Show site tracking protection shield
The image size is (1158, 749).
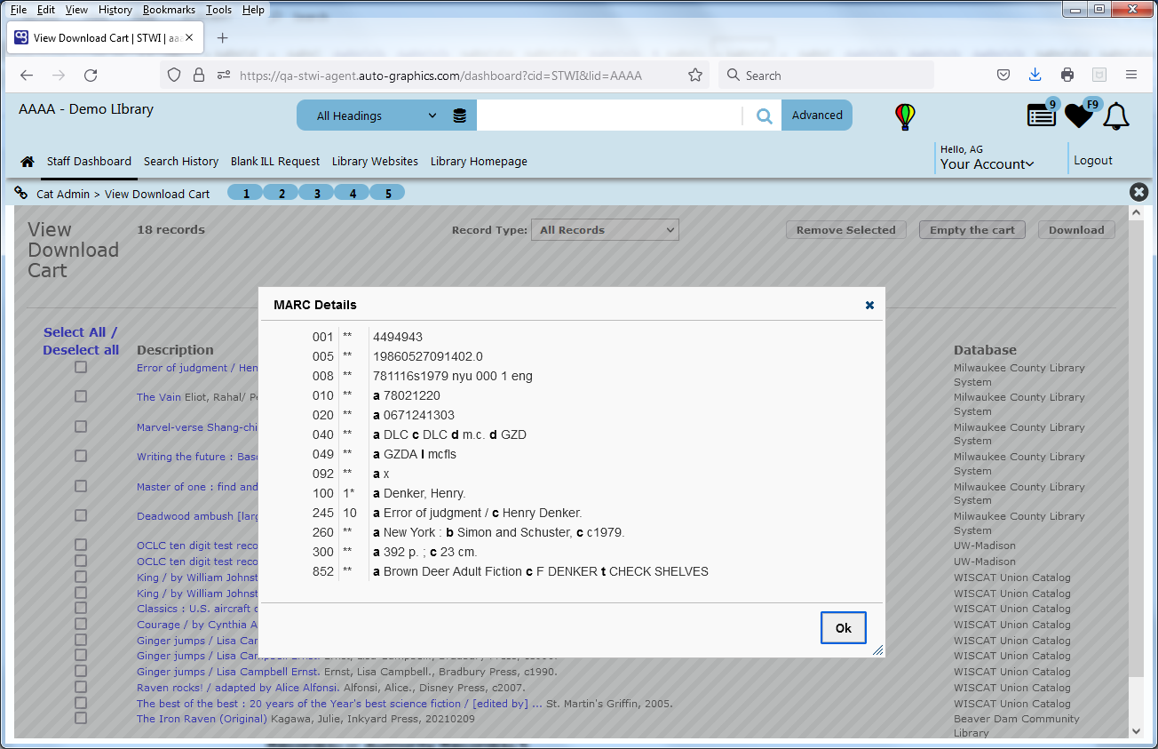click(x=174, y=76)
